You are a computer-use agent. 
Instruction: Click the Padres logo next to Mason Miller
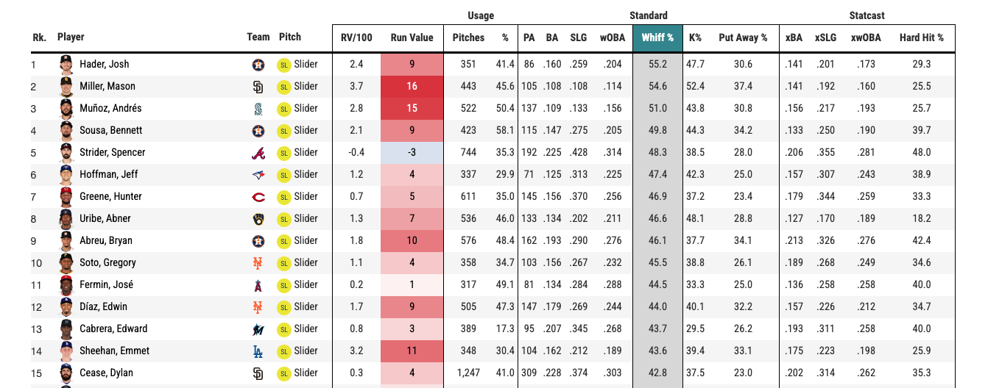[x=258, y=87]
